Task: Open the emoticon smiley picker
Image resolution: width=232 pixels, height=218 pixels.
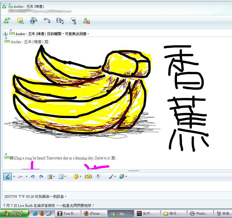Action: [x=76, y=177]
